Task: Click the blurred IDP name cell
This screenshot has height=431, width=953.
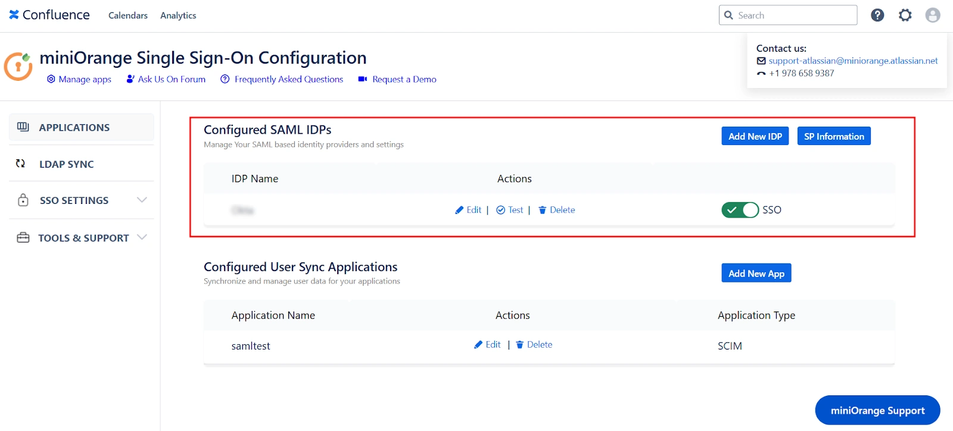Action: point(242,210)
